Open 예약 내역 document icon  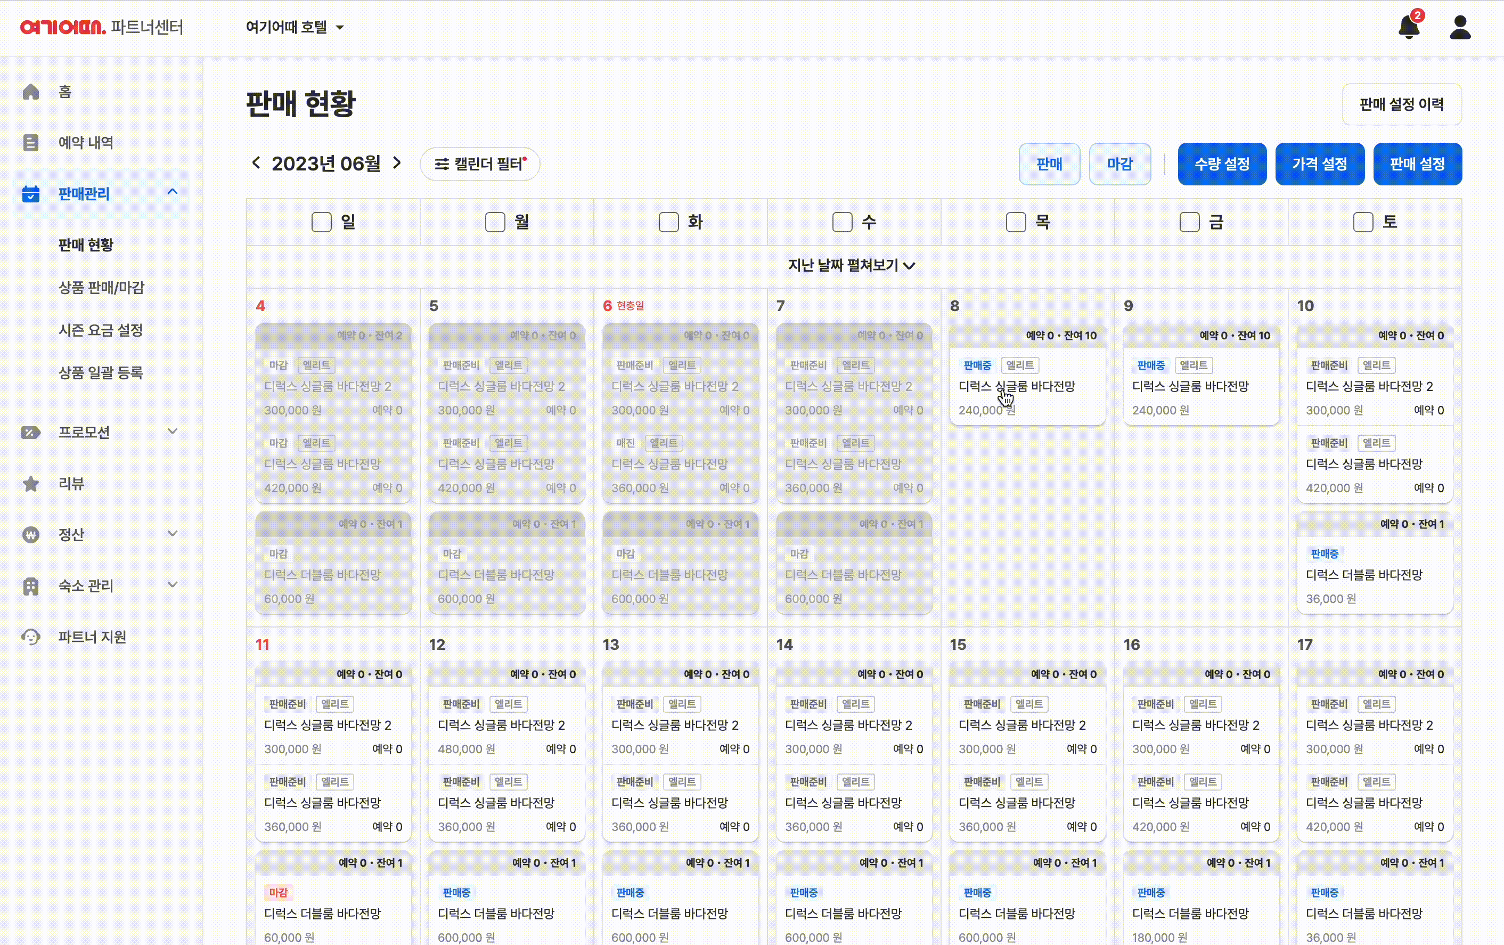(x=30, y=142)
